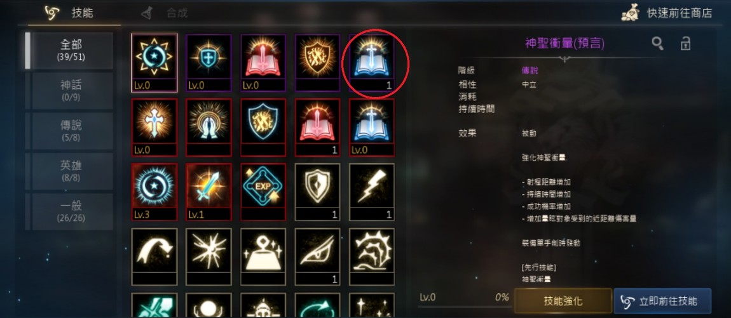
Task: Filter skills by 神話 category
Action: [72, 90]
